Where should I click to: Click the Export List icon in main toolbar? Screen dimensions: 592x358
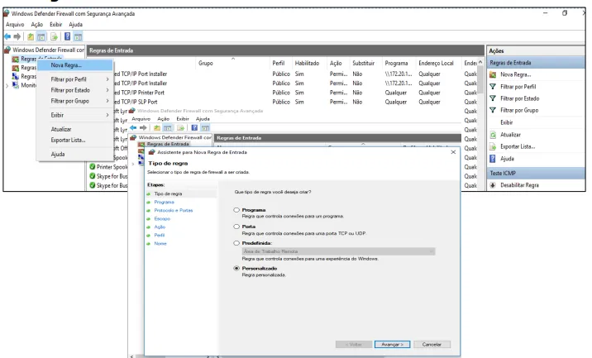click(55, 36)
